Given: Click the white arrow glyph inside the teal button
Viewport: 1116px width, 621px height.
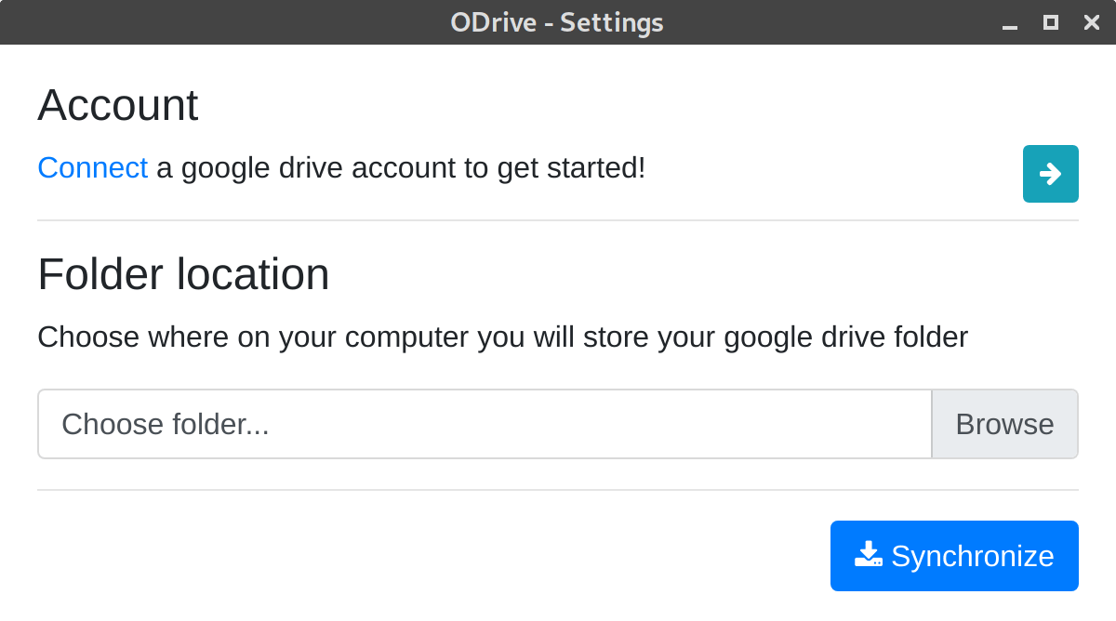Looking at the screenshot, I should (1051, 174).
